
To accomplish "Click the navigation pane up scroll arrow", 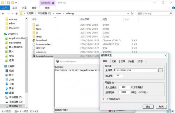I will click(27, 19).
